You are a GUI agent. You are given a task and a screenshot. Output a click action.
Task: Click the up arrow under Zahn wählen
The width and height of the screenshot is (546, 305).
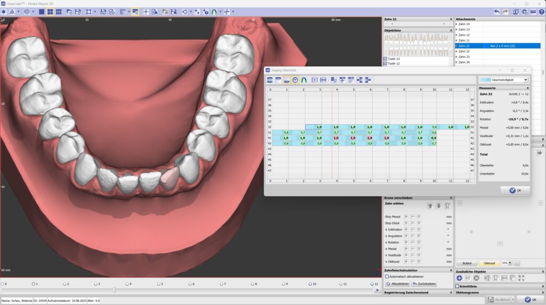[430, 206]
